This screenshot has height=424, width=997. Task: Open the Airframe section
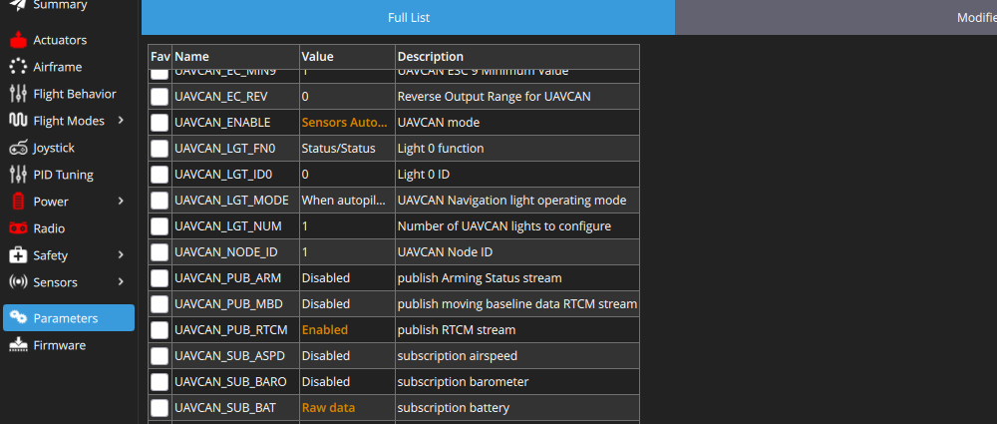point(69,67)
